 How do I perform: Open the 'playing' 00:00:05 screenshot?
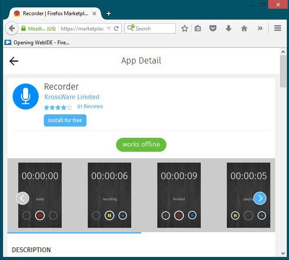(249, 195)
